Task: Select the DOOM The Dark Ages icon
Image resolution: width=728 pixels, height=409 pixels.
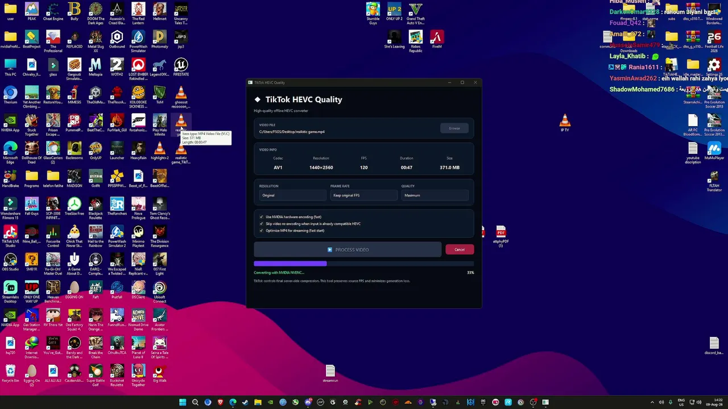Action: pyautogui.click(x=96, y=13)
